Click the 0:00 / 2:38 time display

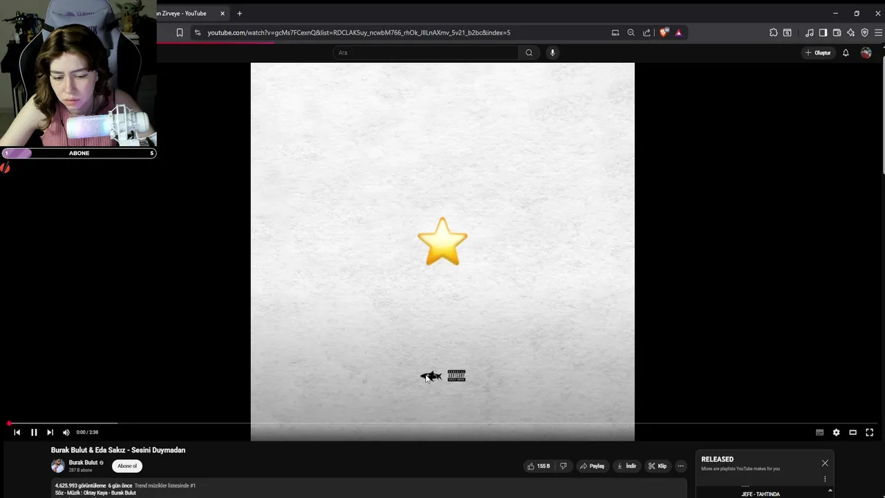pos(87,432)
